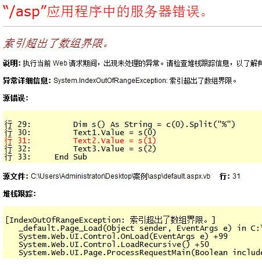Click the 异常详细信息 label
The width and height of the screenshot is (262, 265).
pyautogui.click(x=27, y=81)
